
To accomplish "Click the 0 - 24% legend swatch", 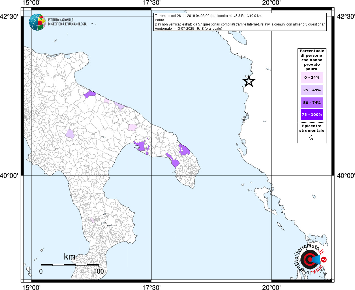I will tap(312, 77).
